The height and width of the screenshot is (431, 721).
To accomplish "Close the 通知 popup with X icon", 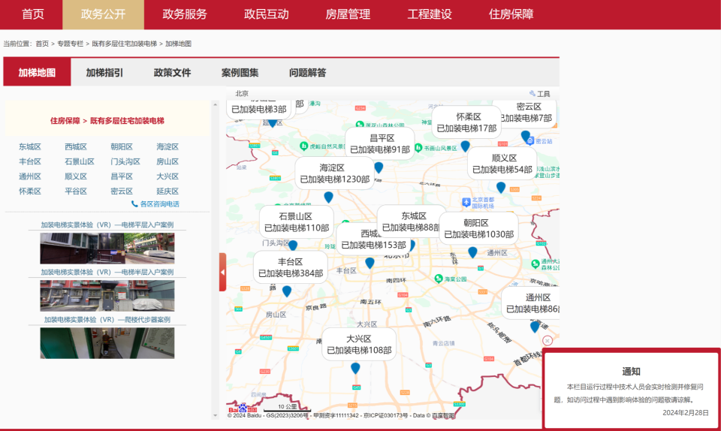I will tap(547, 340).
